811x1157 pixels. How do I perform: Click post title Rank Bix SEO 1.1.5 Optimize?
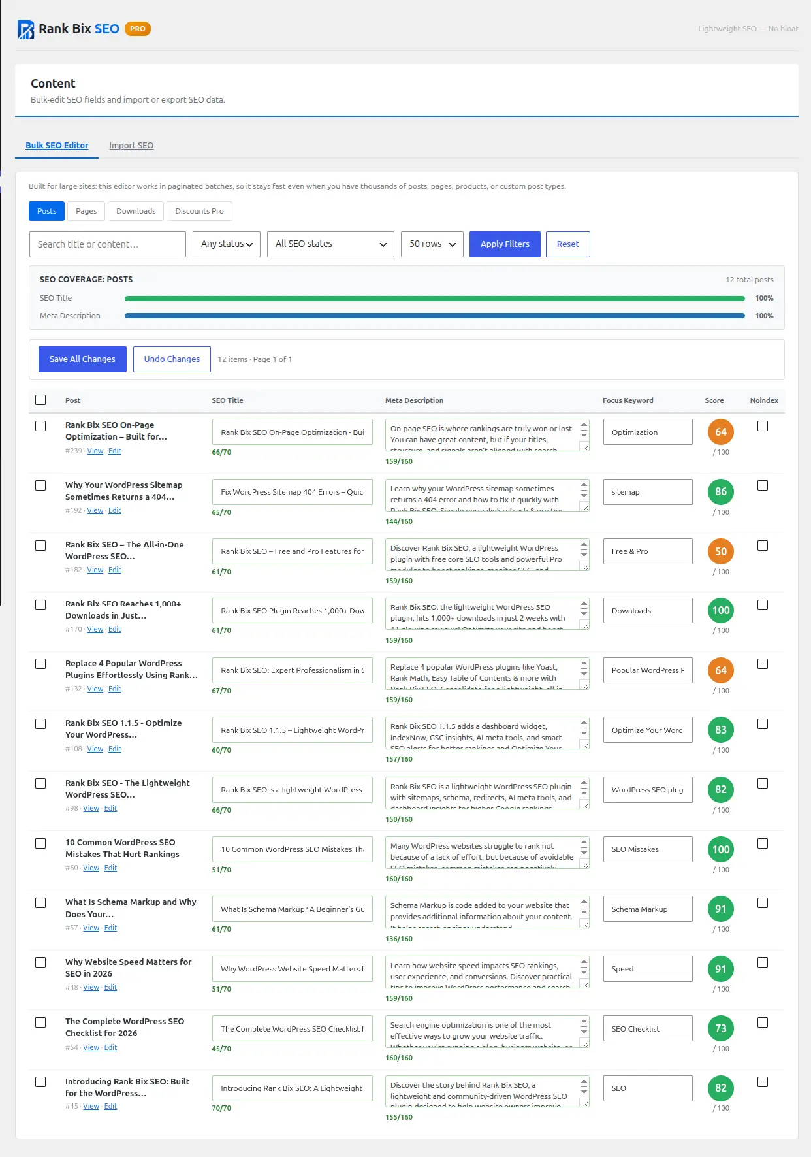[123, 728]
